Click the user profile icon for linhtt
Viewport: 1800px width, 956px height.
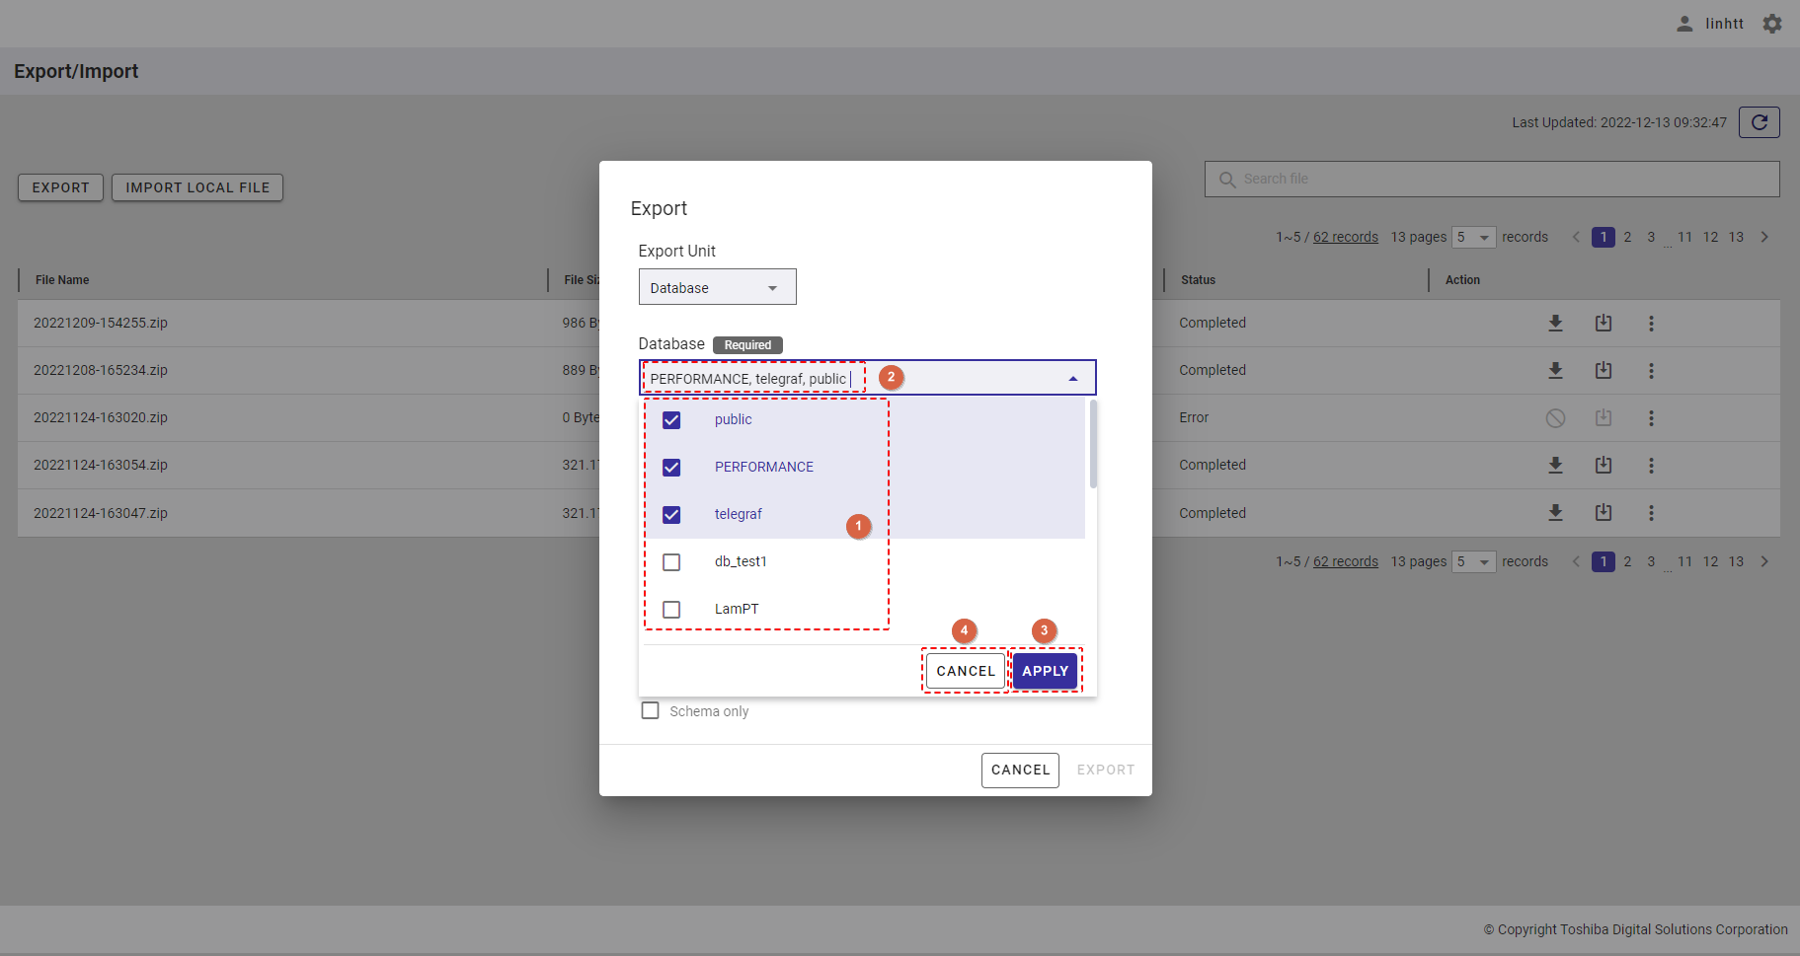point(1684,24)
